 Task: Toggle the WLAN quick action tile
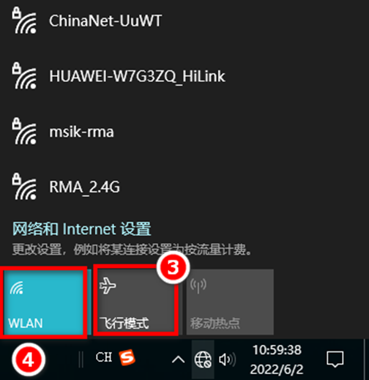pyautogui.click(x=44, y=302)
